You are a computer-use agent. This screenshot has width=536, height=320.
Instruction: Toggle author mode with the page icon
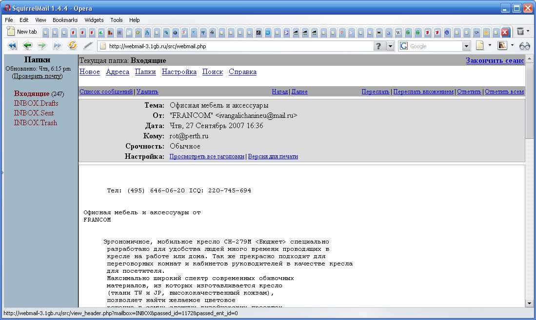(480, 45)
